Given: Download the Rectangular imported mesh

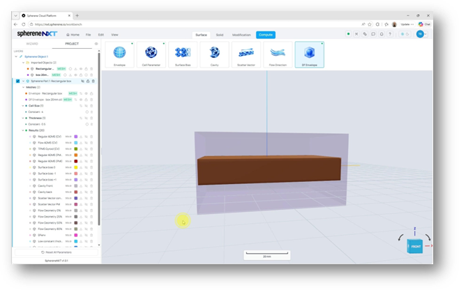Looking at the screenshot, I should click(x=75, y=69).
